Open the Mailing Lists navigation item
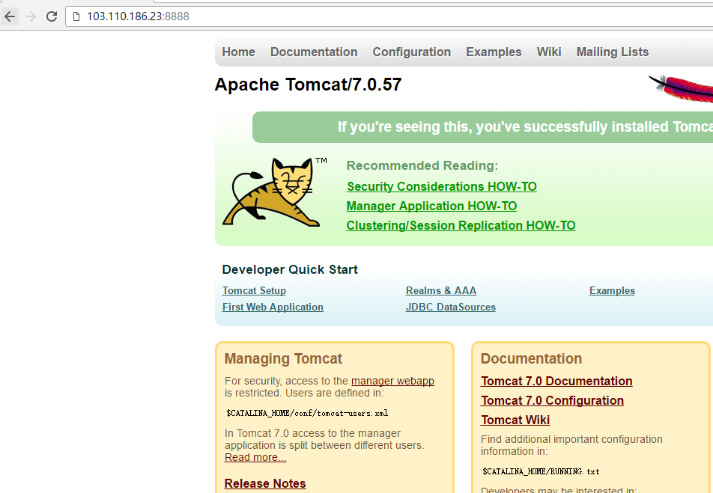 pyautogui.click(x=613, y=52)
